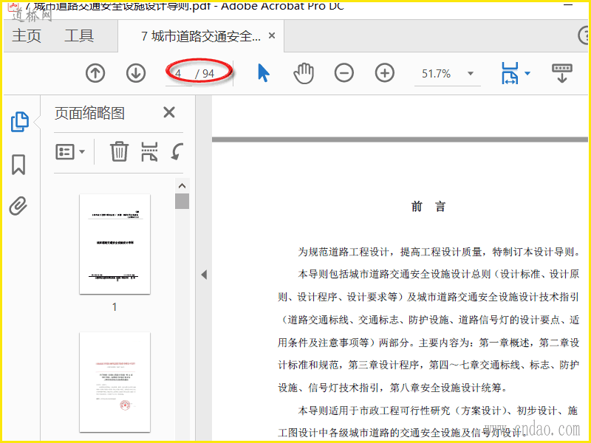Switch to the 主页 tab
591x443 pixels.
coord(27,36)
